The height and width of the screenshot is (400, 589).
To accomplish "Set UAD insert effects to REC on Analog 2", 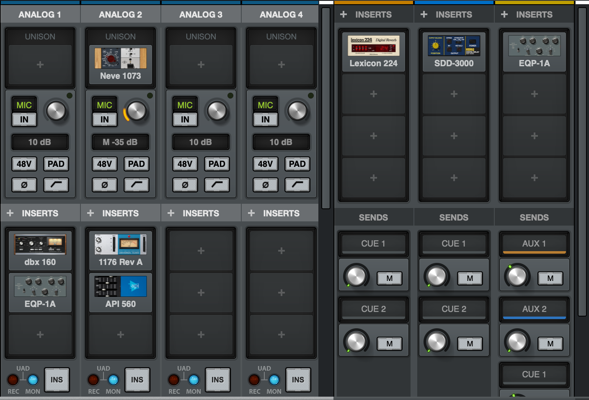I will click(93, 380).
